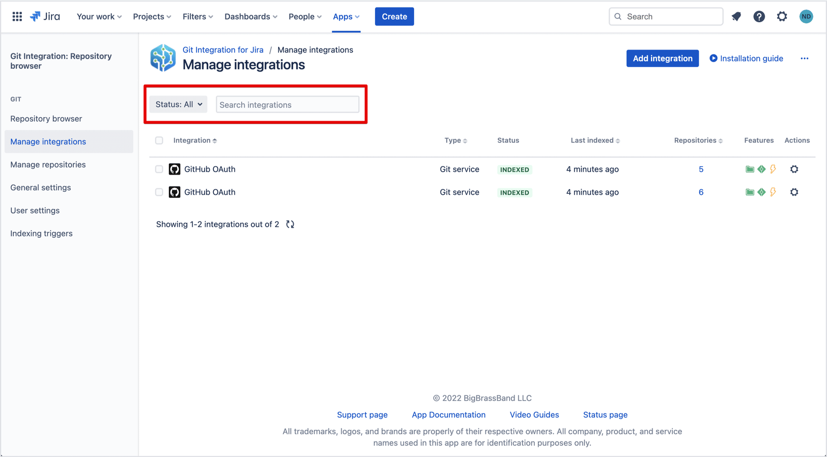This screenshot has height=457, width=827.
Task: Click the Search integrations input field
Action: (288, 105)
